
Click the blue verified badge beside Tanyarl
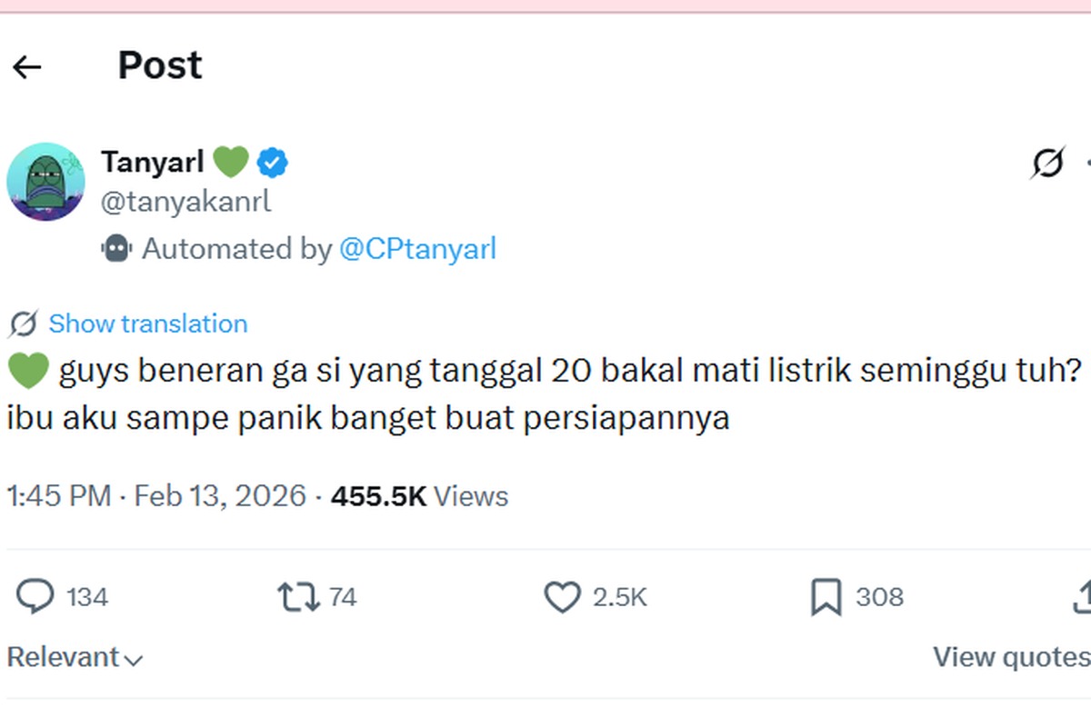coord(271,162)
